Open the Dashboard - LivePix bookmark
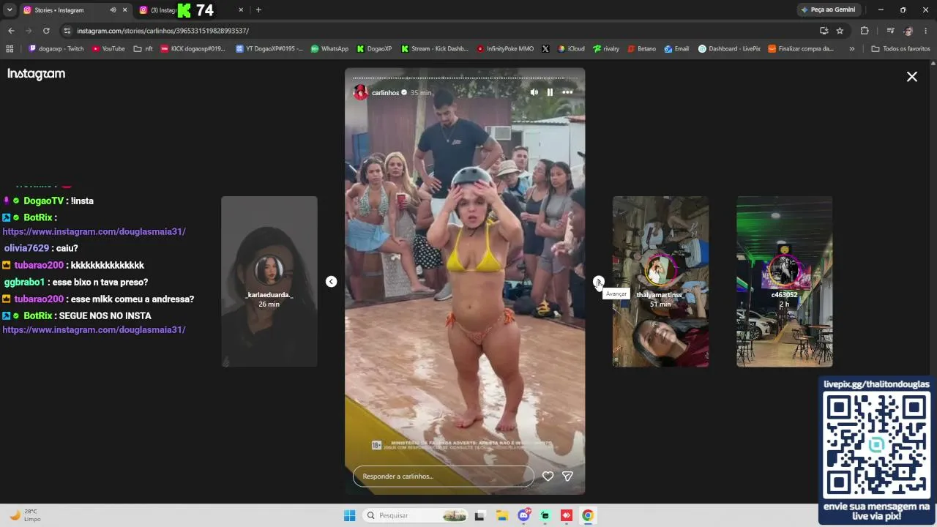 click(x=729, y=49)
